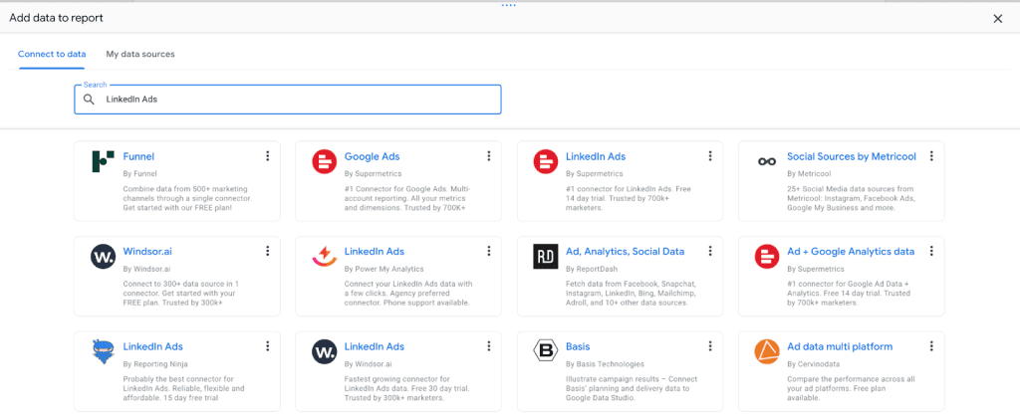Click the Supermetrics logo on the Ad + Google Analytics data card

pyautogui.click(x=767, y=256)
